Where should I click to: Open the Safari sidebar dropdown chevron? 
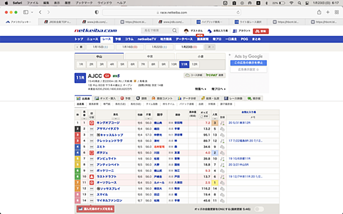pyautogui.click(x=32, y=12)
